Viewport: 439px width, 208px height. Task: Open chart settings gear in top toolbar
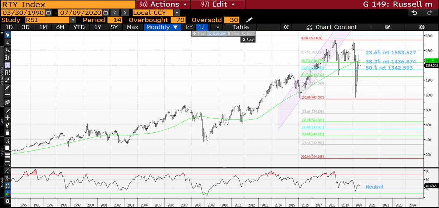click(x=421, y=27)
